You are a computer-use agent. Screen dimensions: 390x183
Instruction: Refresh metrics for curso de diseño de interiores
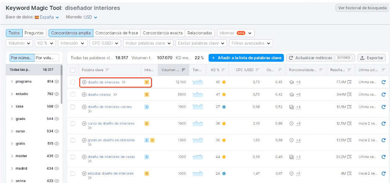point(383,123)
